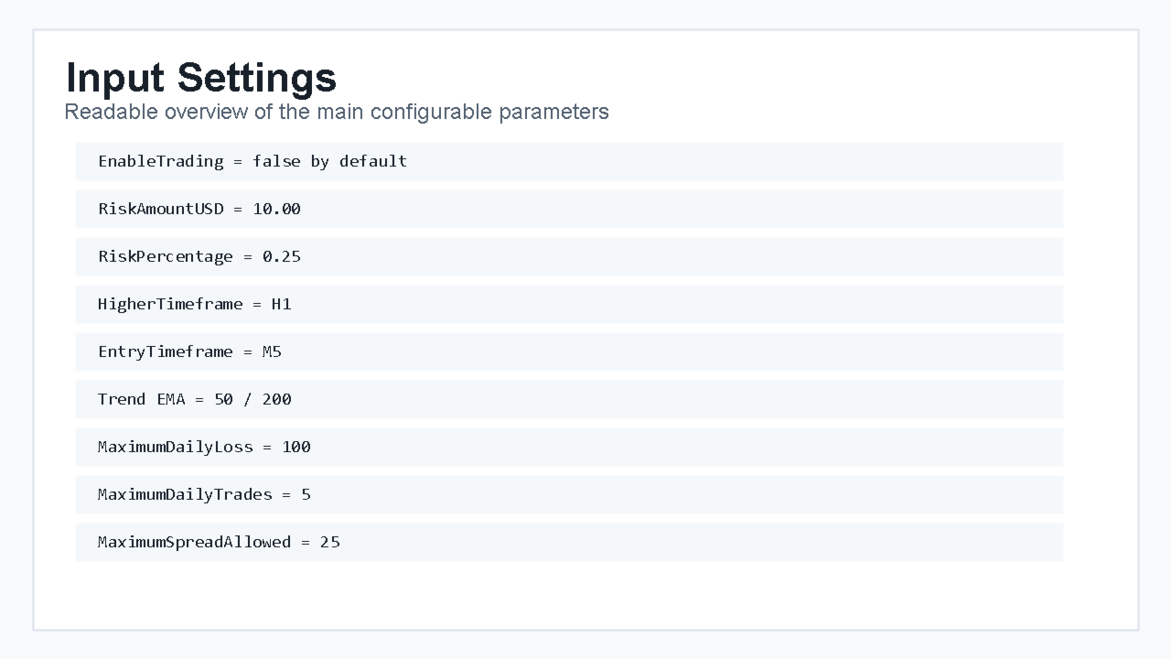Click the 0.25 risk percentage value

tap(282, 256)
